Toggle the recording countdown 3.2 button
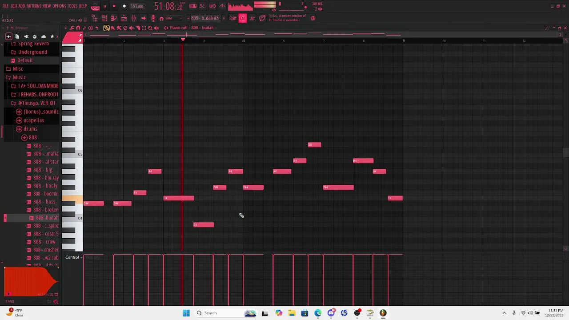This screenshot has width=569, height=320. [x=202, y=6]
